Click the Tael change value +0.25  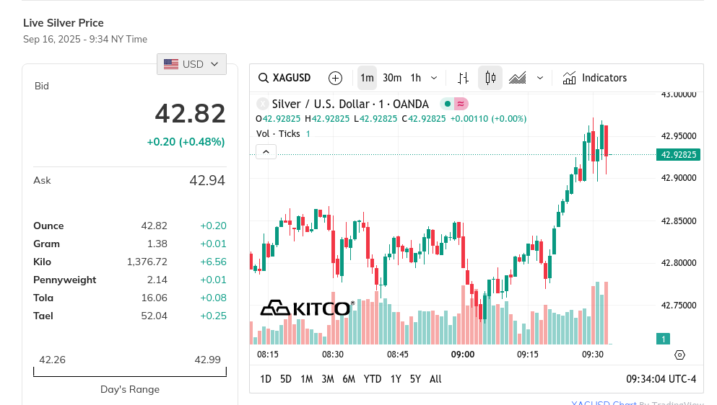213,316
